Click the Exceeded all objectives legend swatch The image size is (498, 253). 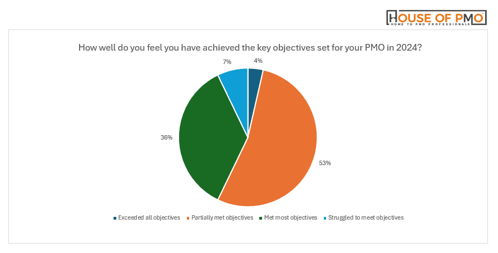click(115, 218)
